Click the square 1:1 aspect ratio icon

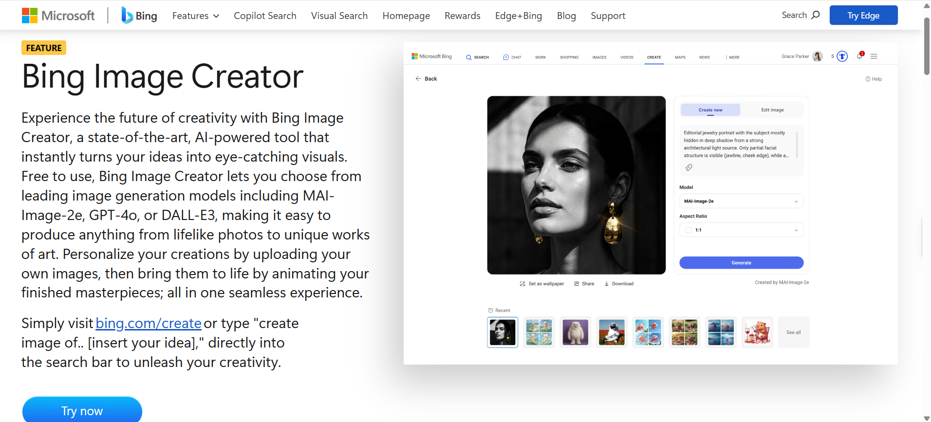pos(689,230)
